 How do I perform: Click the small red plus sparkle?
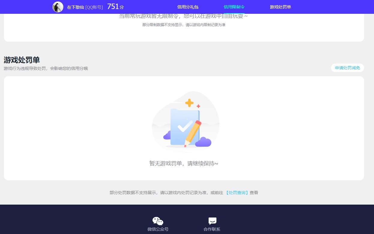198,106
